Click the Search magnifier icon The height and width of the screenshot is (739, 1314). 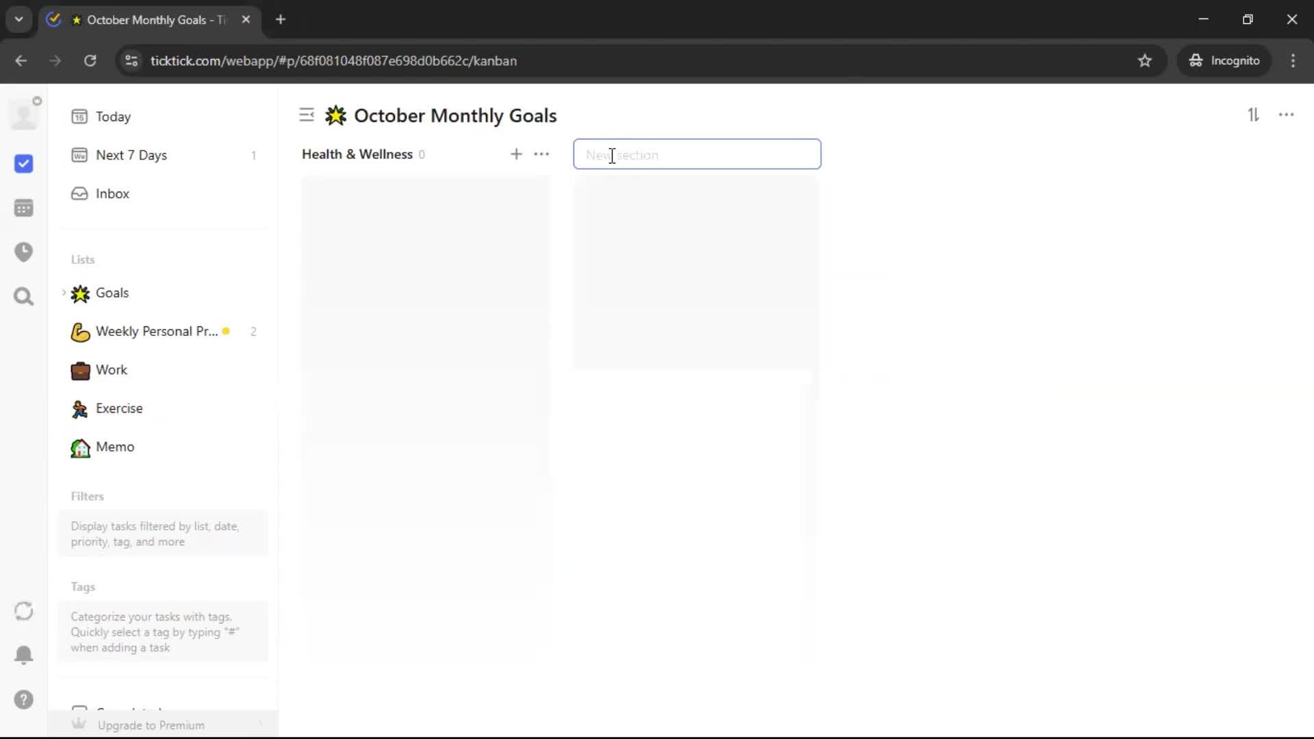(23, 296)
